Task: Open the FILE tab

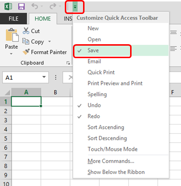Action: point(13,19)
